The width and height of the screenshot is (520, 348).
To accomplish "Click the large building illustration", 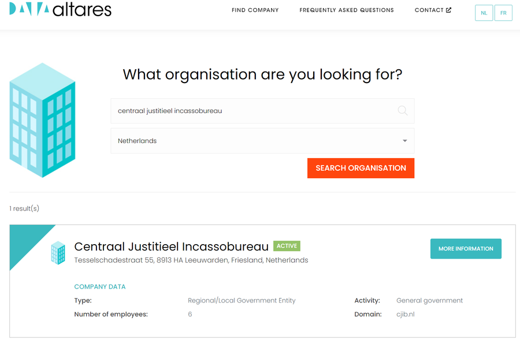I will click(x=42, y=120).
